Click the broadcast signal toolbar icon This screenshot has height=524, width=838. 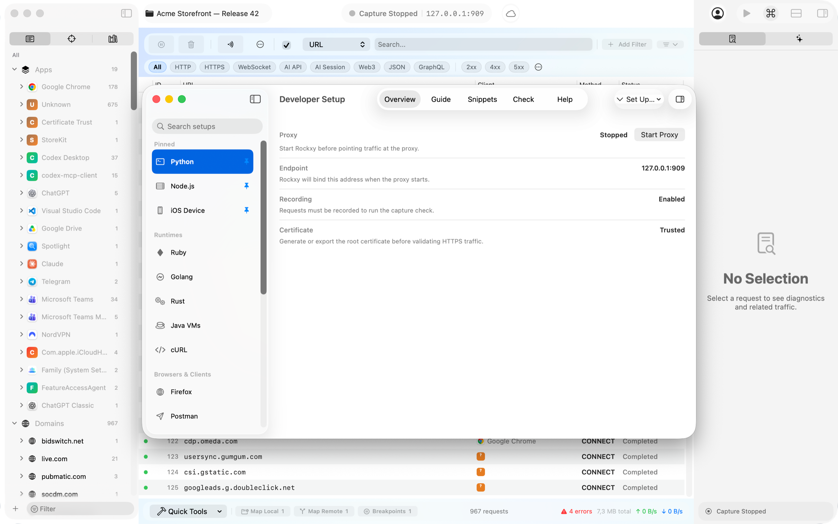click(x=230, y=44)
